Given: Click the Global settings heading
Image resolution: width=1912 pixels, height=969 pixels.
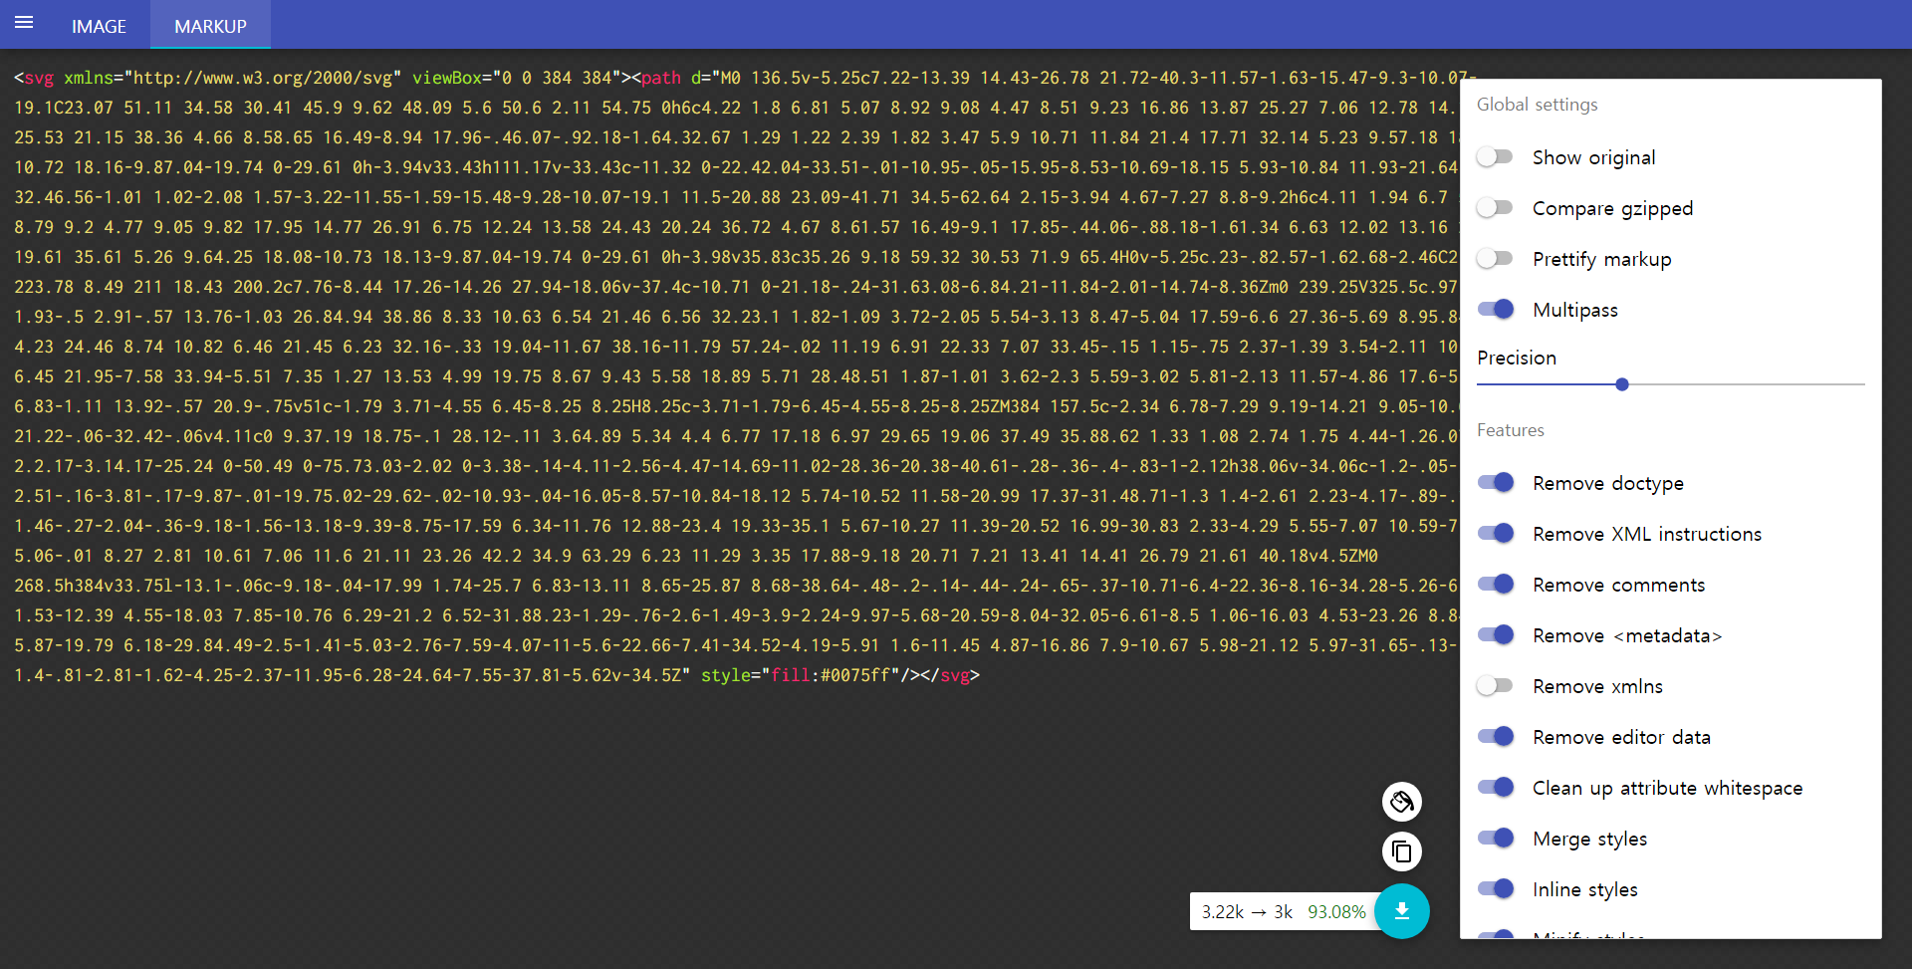Looking at the screenshot, I should [x=1537, y=105].
